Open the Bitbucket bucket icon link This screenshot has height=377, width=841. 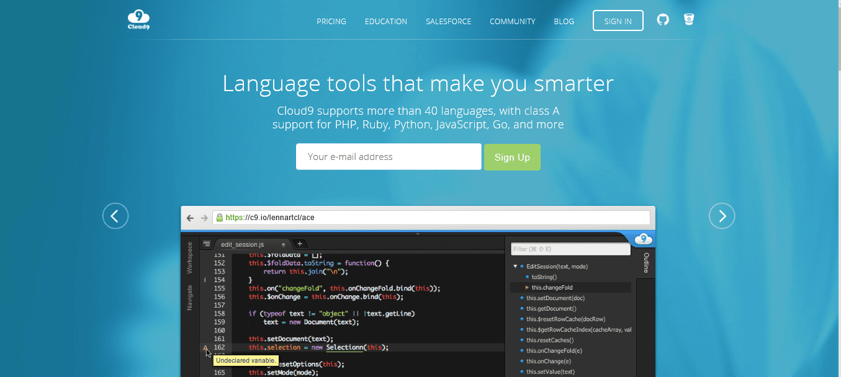pos(688,19)
